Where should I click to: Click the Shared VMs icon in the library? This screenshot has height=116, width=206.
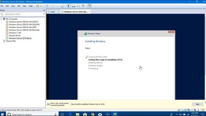pos(4,41)
